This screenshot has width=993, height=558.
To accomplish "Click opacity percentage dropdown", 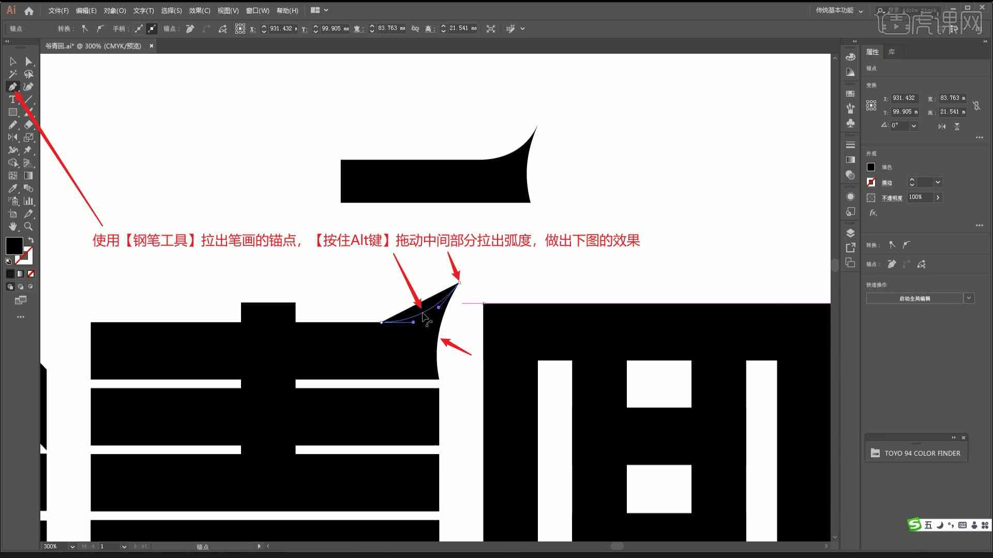I will pos(939,197).
